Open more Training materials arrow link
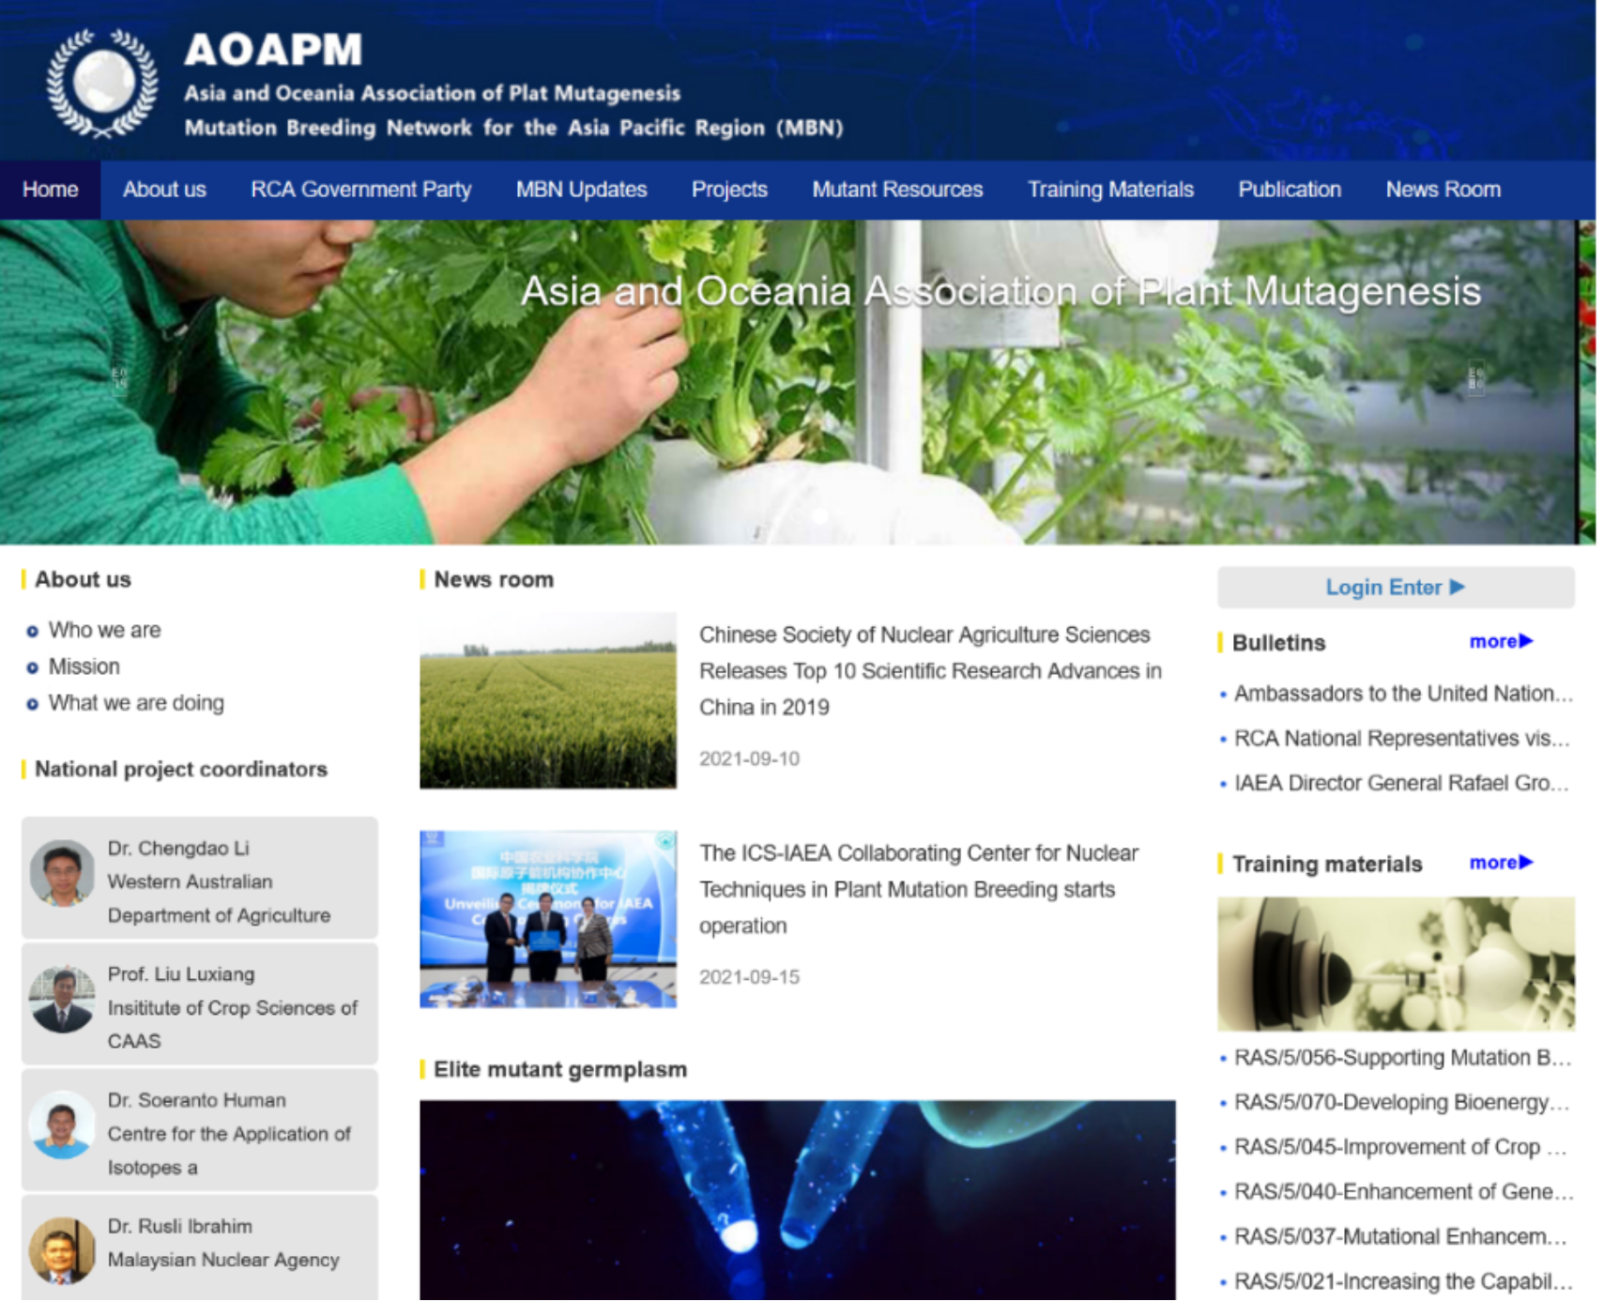 point(1500,863)
